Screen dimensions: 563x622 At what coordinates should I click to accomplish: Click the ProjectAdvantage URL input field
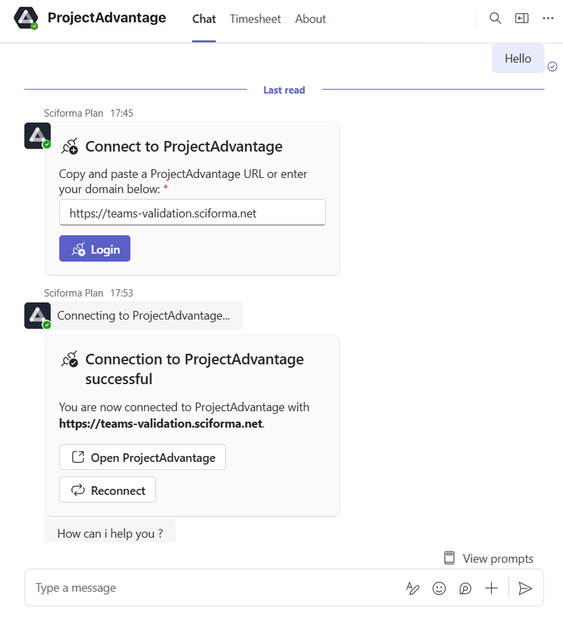(x=192, y=213)
